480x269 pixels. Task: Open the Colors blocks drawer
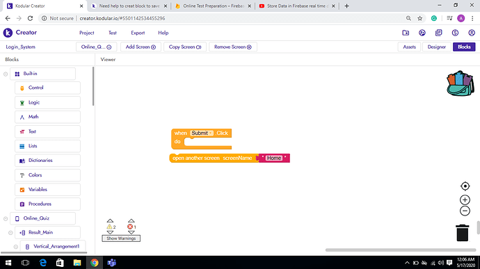tap(47, 175)
